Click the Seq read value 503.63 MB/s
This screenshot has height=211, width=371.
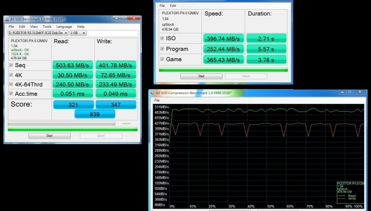(x=73, y=65)
